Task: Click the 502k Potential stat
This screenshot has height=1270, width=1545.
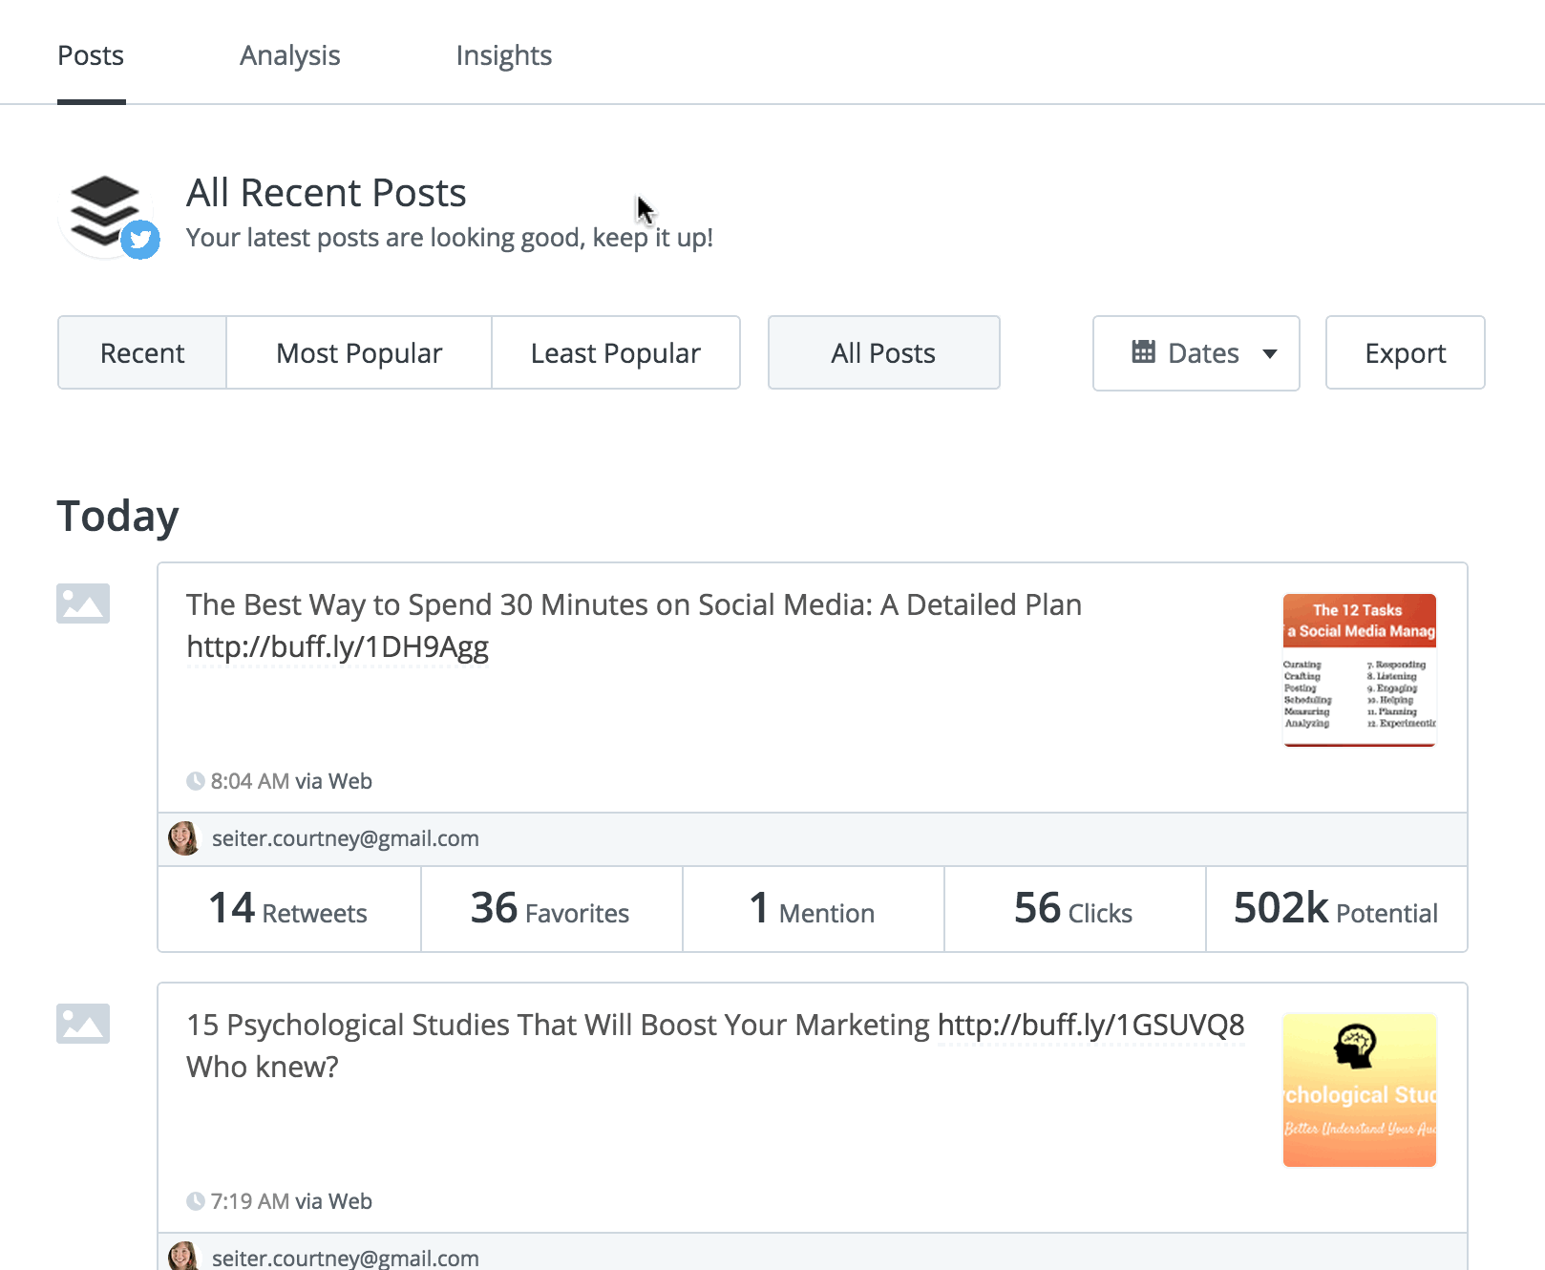Action: (1335, 910)
